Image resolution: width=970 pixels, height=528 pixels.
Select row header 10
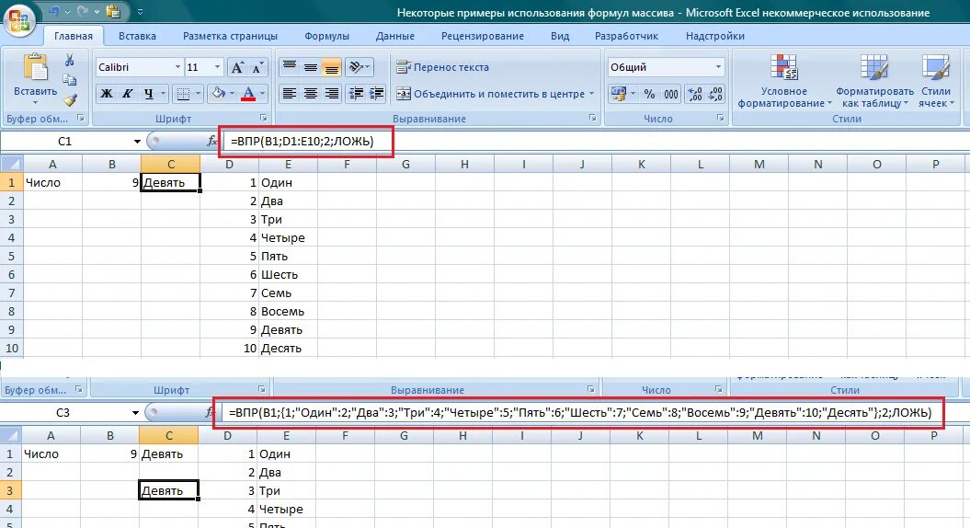[x=12, y=348]
